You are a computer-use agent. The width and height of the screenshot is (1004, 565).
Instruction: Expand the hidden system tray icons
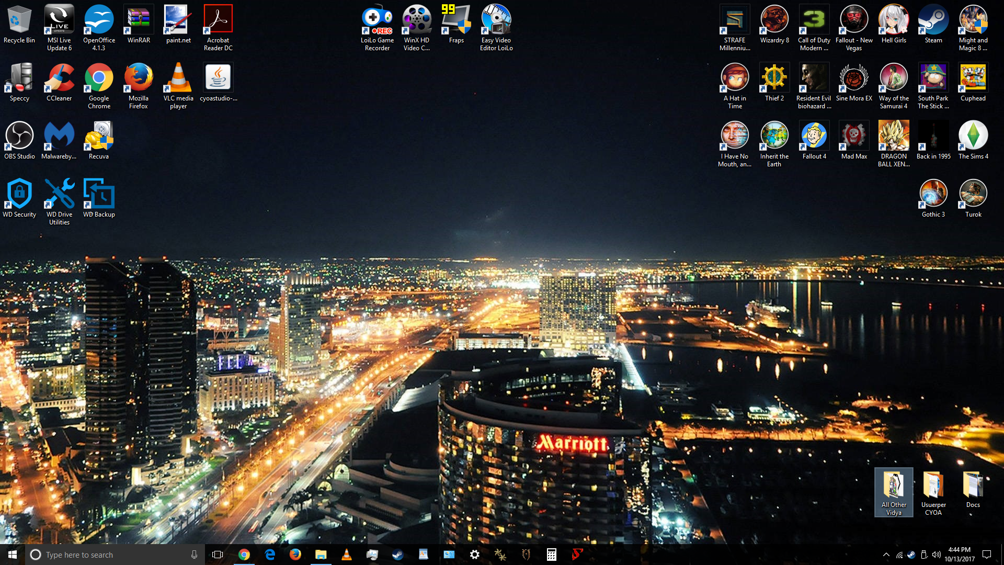pos(886,555)
